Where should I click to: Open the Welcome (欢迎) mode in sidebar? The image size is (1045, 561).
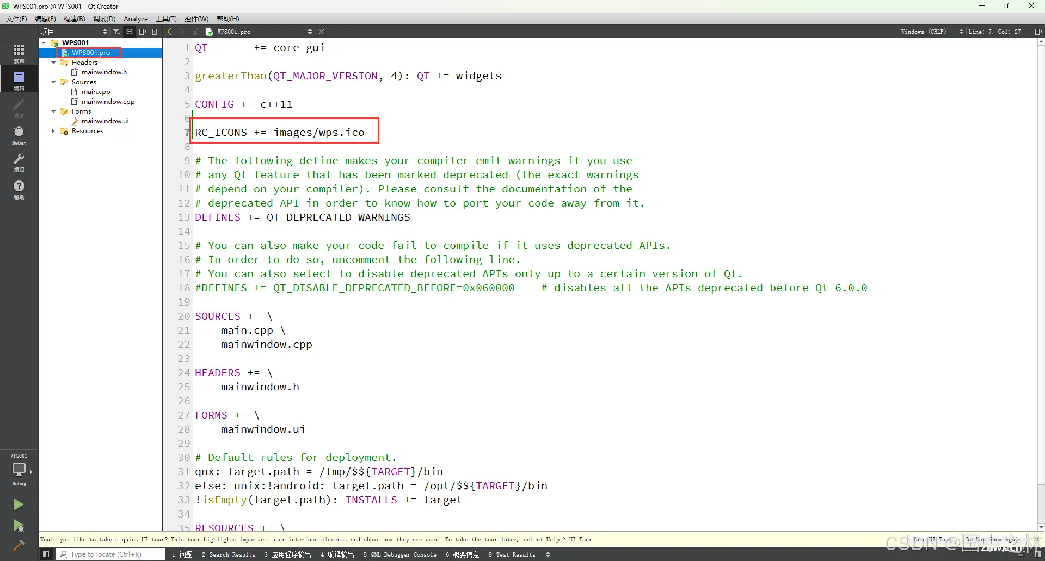tap(19, 53)
